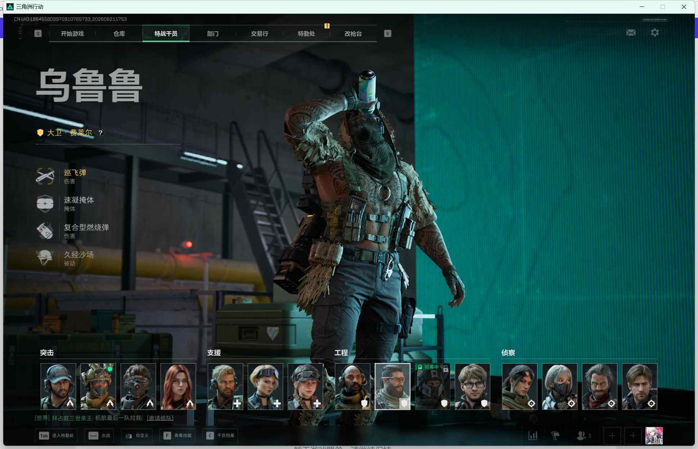
Task: Select the 速凝掩体 skill icon
Action: click(x=45, y=203)
